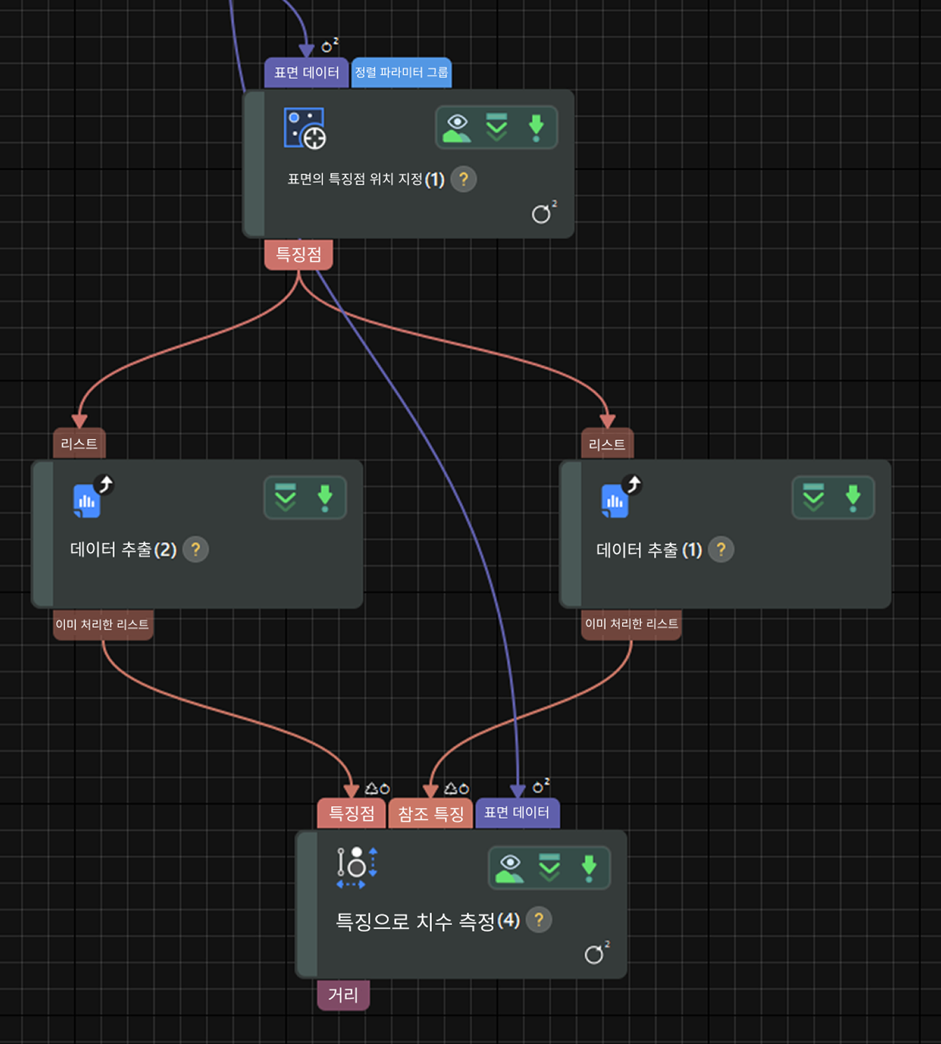Screen dimensions: 941x1044
Task: Click the 표면의 특징점 위치 지정 step icon
Action: 304,128
